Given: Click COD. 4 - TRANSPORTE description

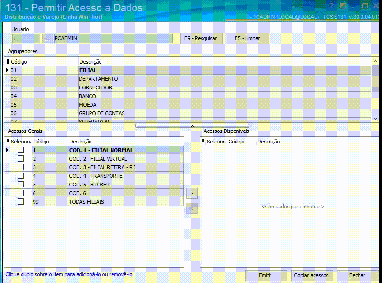Looking at the screenshot, I should pyautogui.click(x=126, y=176).
